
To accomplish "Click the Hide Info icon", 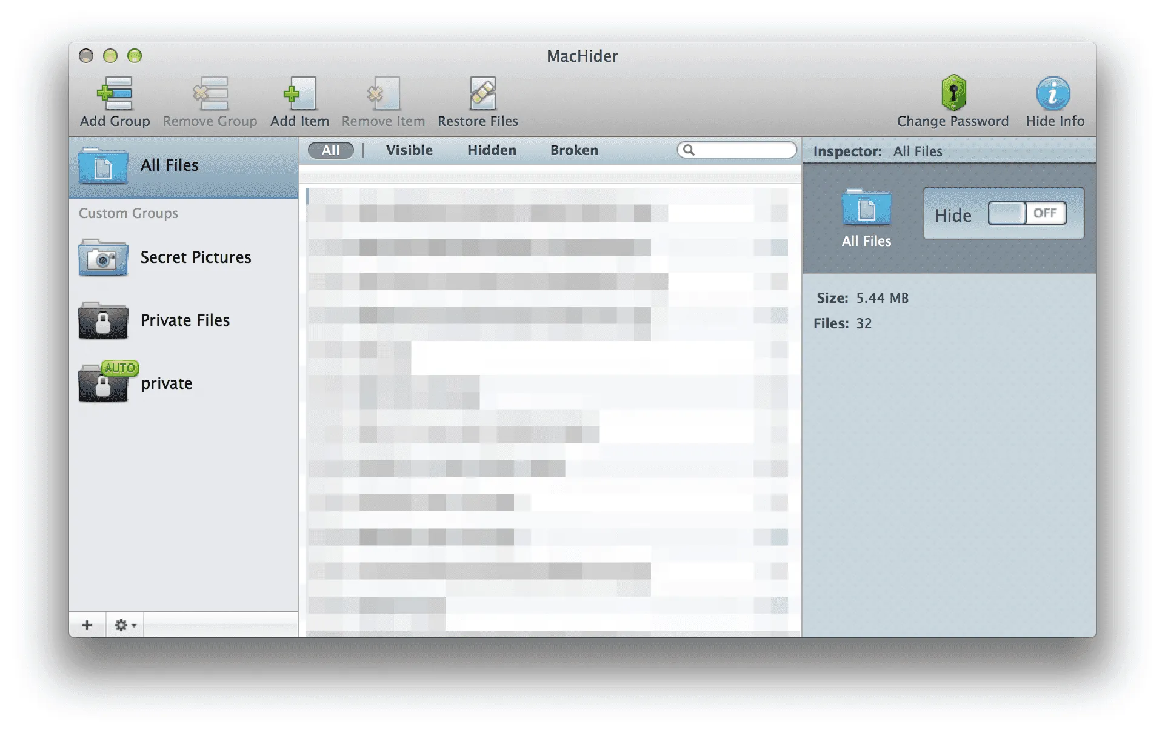I will pos(1053,94).
